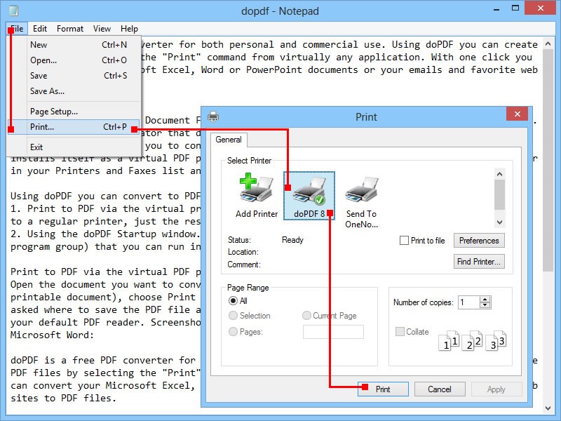The height and width of the screenshot is (421, 561).
Task: Select the Send To OneNote printer
Action: click(361, 202)
